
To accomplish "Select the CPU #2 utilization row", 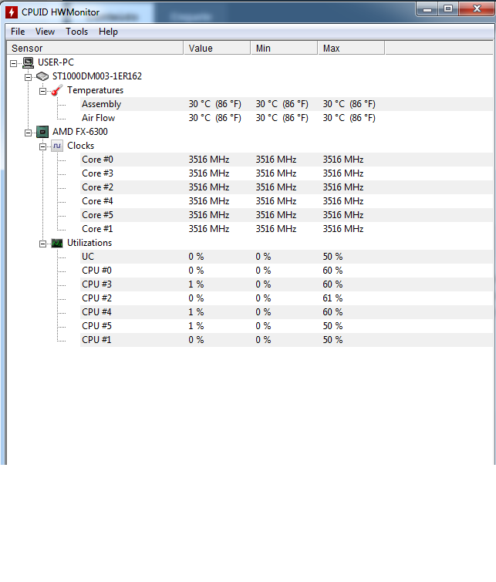I will (286, 298).
